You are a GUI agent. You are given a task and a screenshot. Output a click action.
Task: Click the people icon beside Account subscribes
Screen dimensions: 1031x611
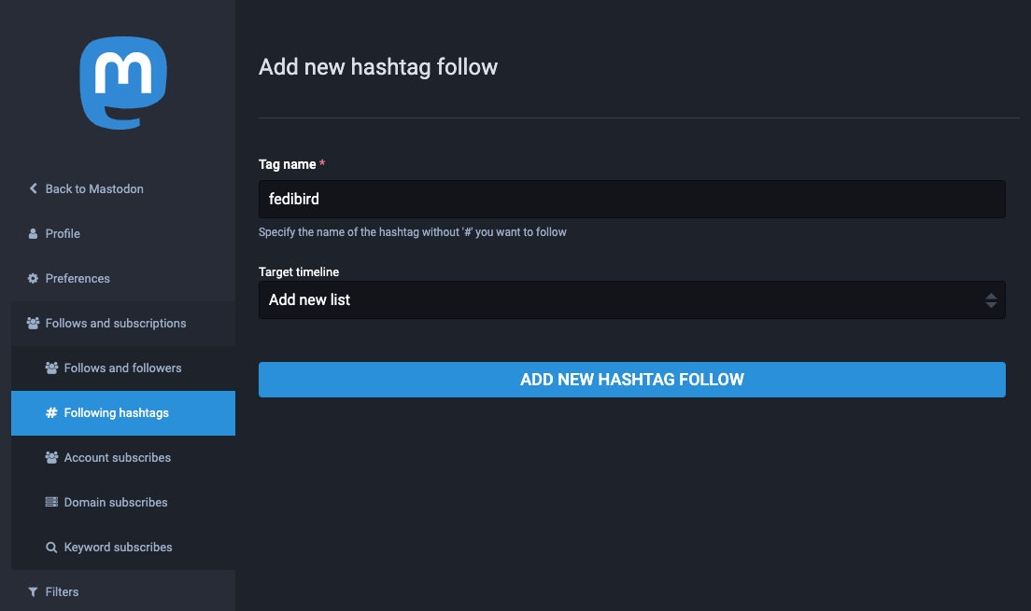51,457
